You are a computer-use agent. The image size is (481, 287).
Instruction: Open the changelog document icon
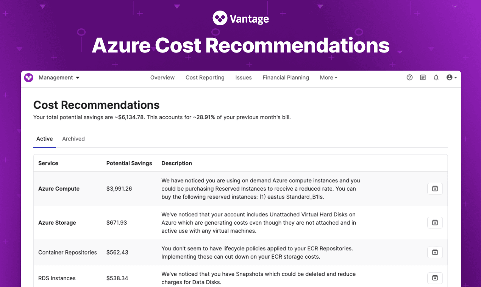tap(423, 77)
